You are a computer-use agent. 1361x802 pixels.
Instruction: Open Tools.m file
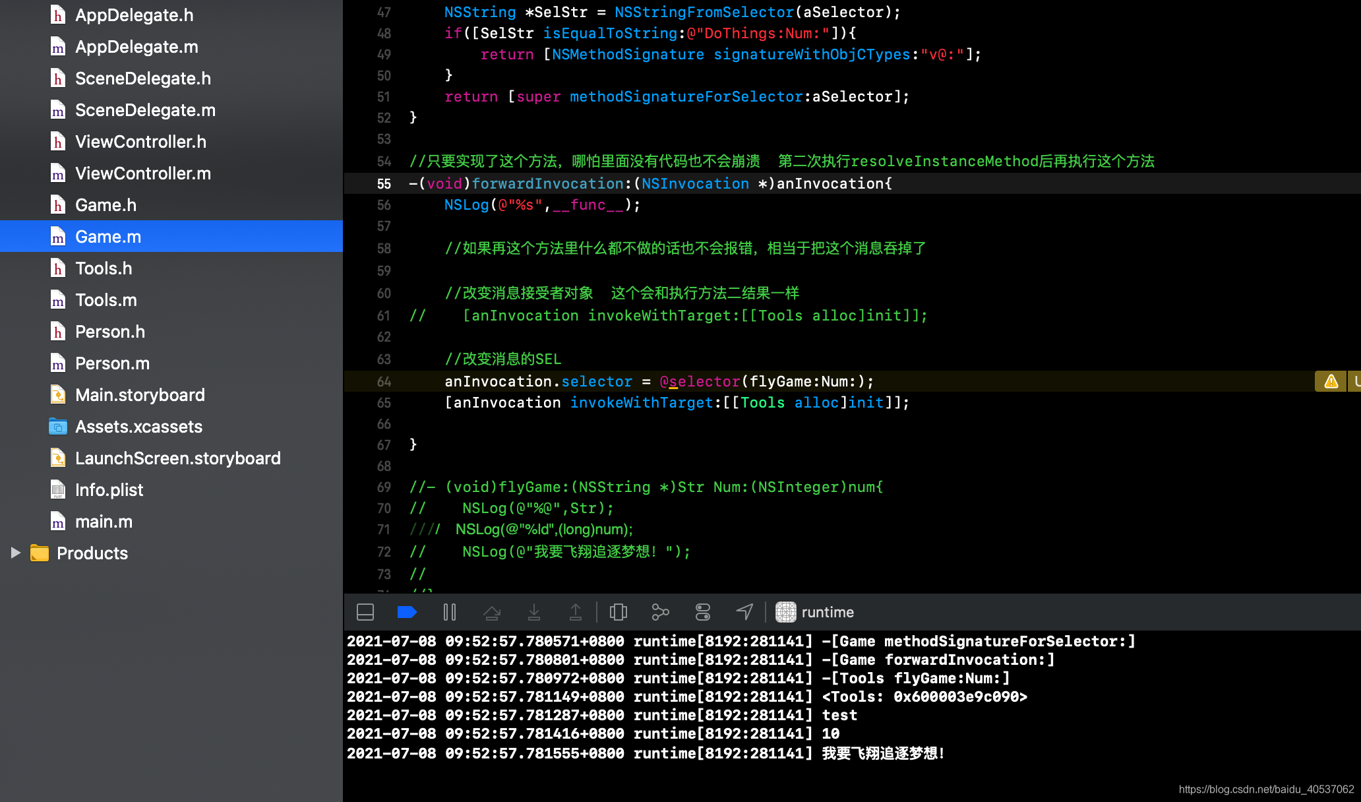pos(106,300)
